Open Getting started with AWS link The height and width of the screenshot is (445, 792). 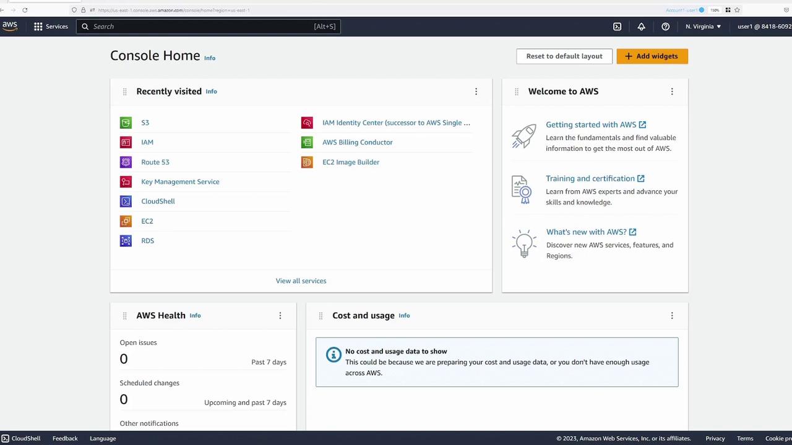[595, 125]
